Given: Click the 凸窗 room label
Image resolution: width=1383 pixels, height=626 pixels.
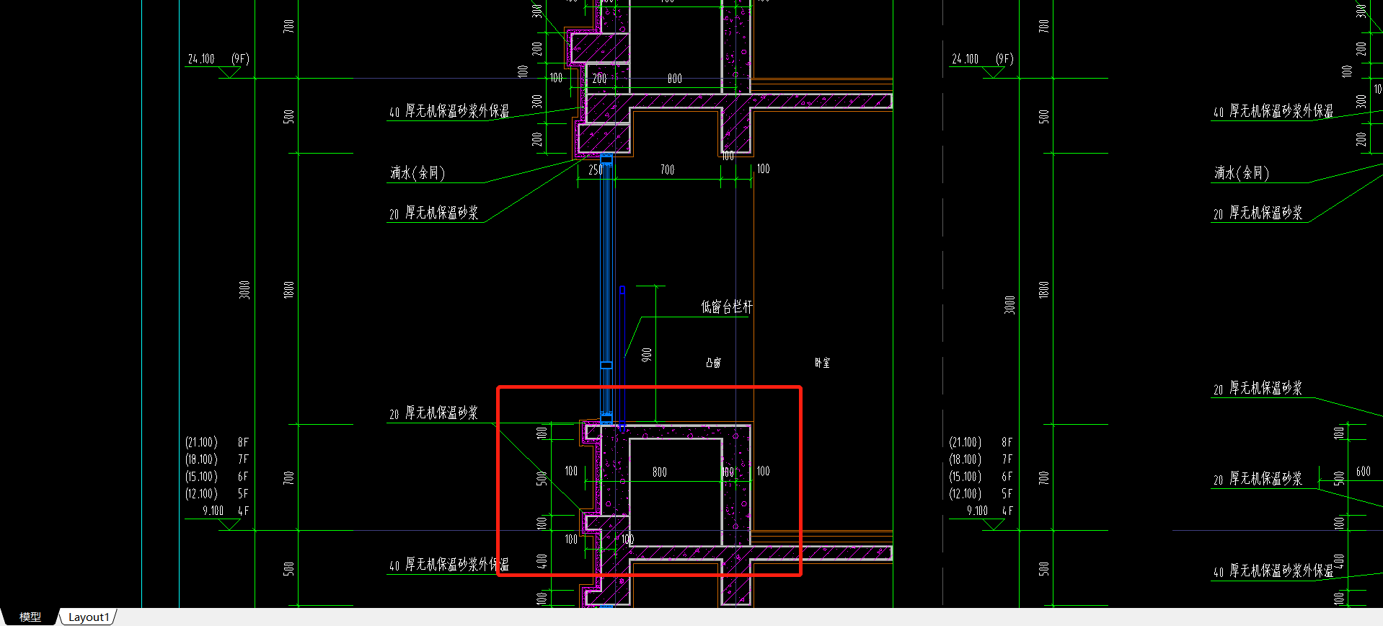Looking at the screenshot, I should pyautogui.click(x=713, y=363).
